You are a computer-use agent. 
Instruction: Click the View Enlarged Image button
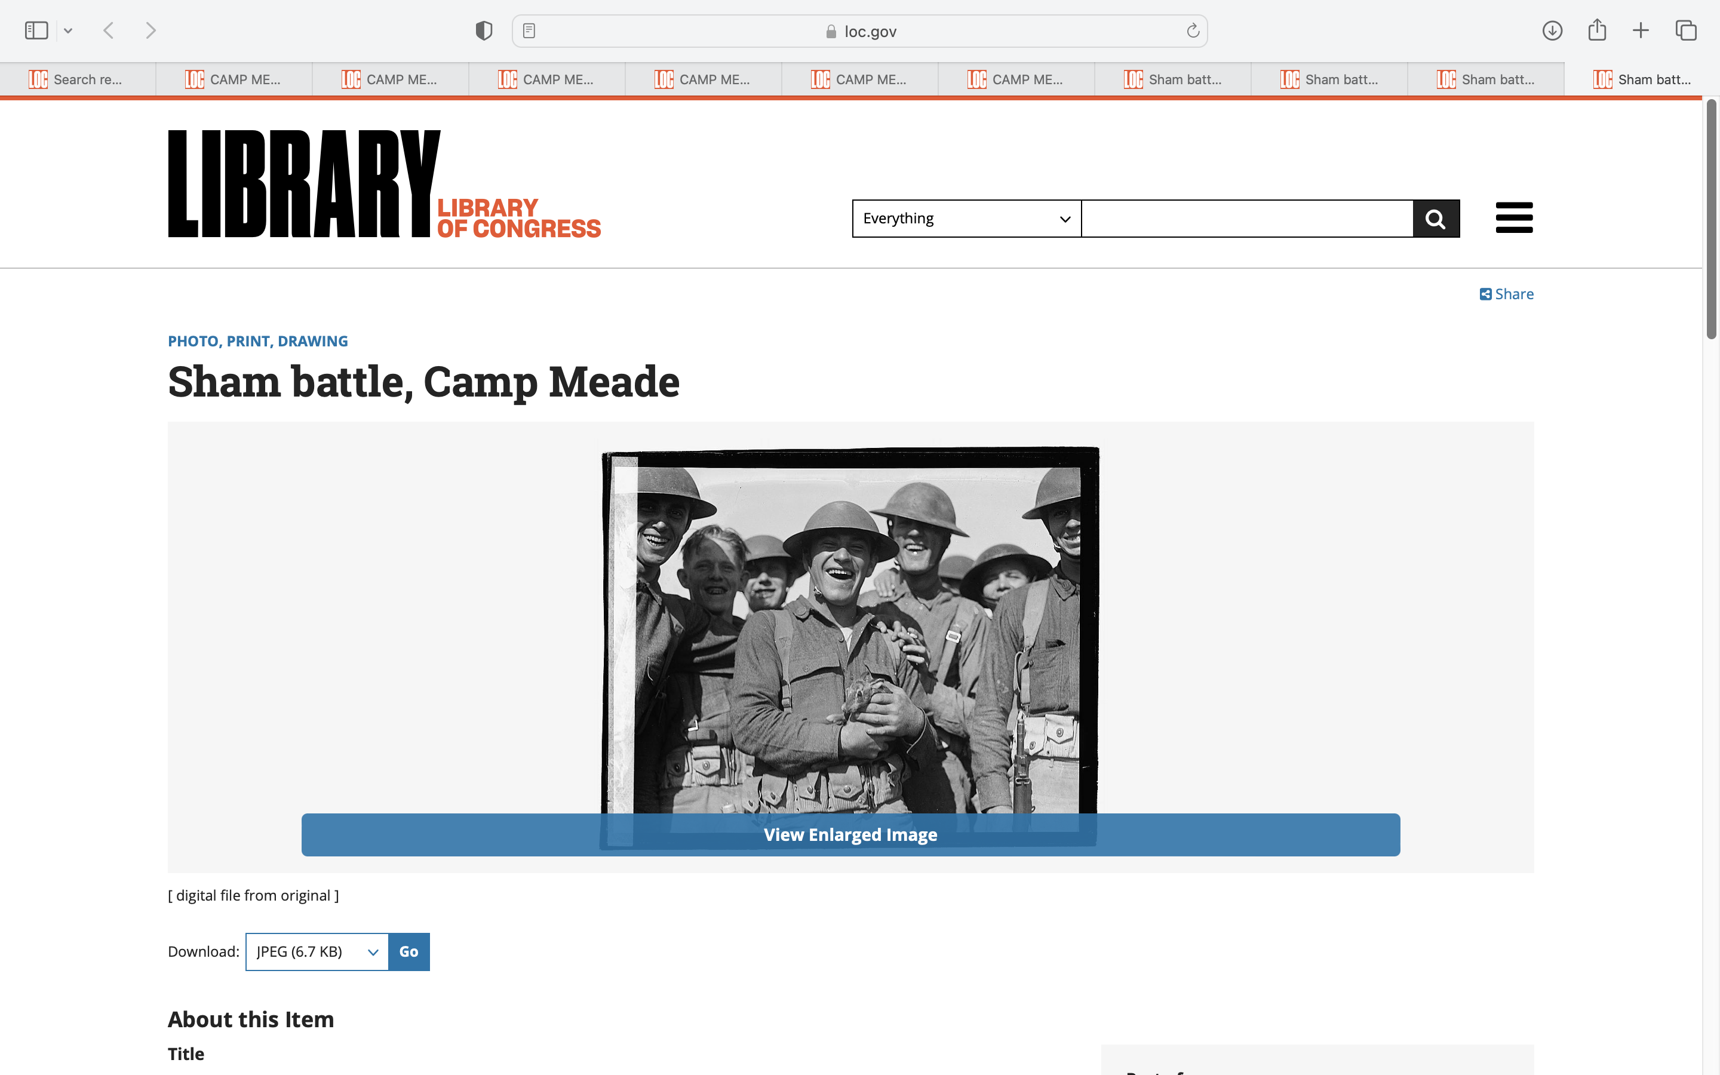point(850,835)
